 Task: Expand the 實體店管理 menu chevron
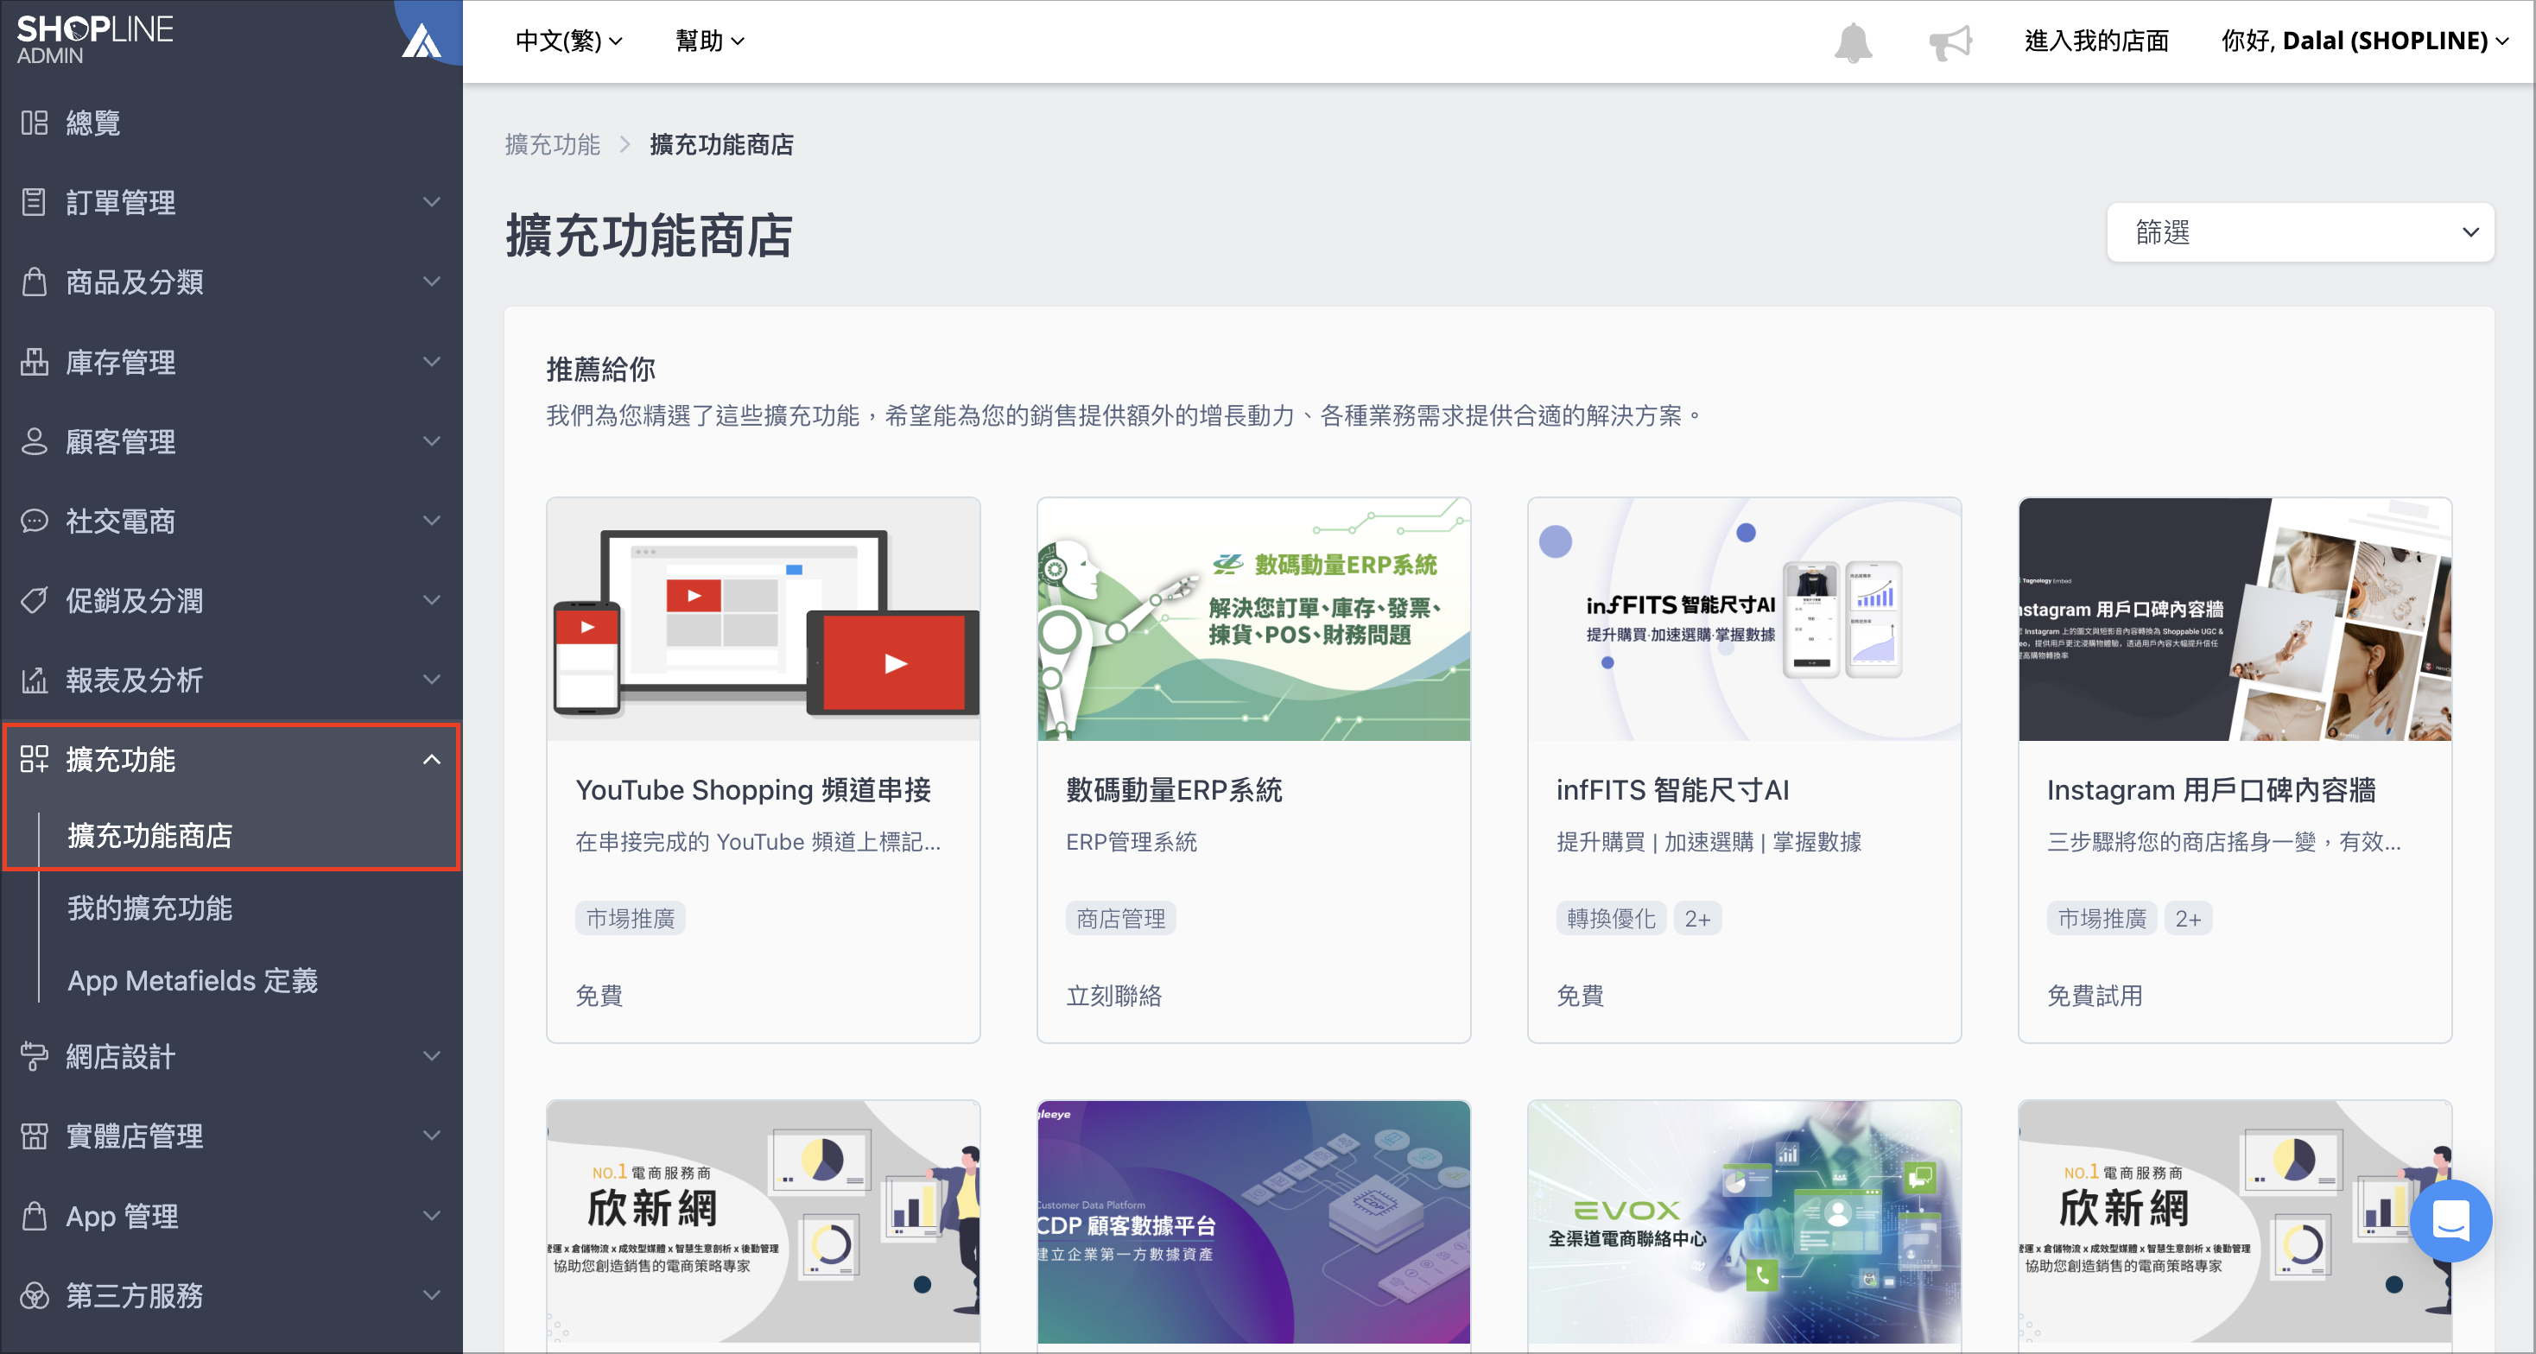pos(431,1136)
